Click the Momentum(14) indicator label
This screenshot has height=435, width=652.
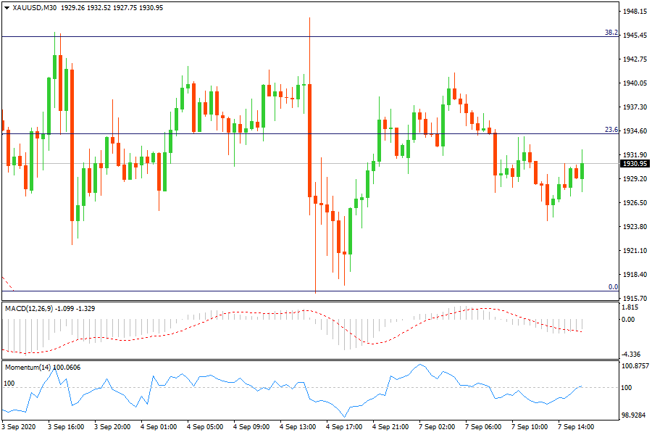tap(29, 368)
